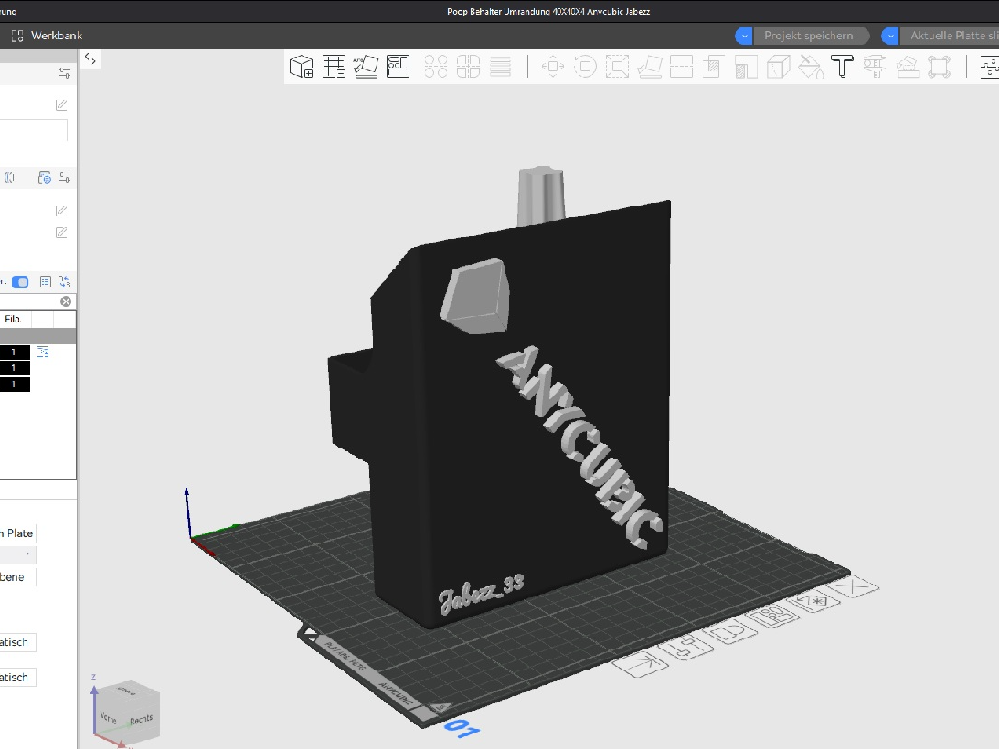Select the Support painting tool

[714, 67]
